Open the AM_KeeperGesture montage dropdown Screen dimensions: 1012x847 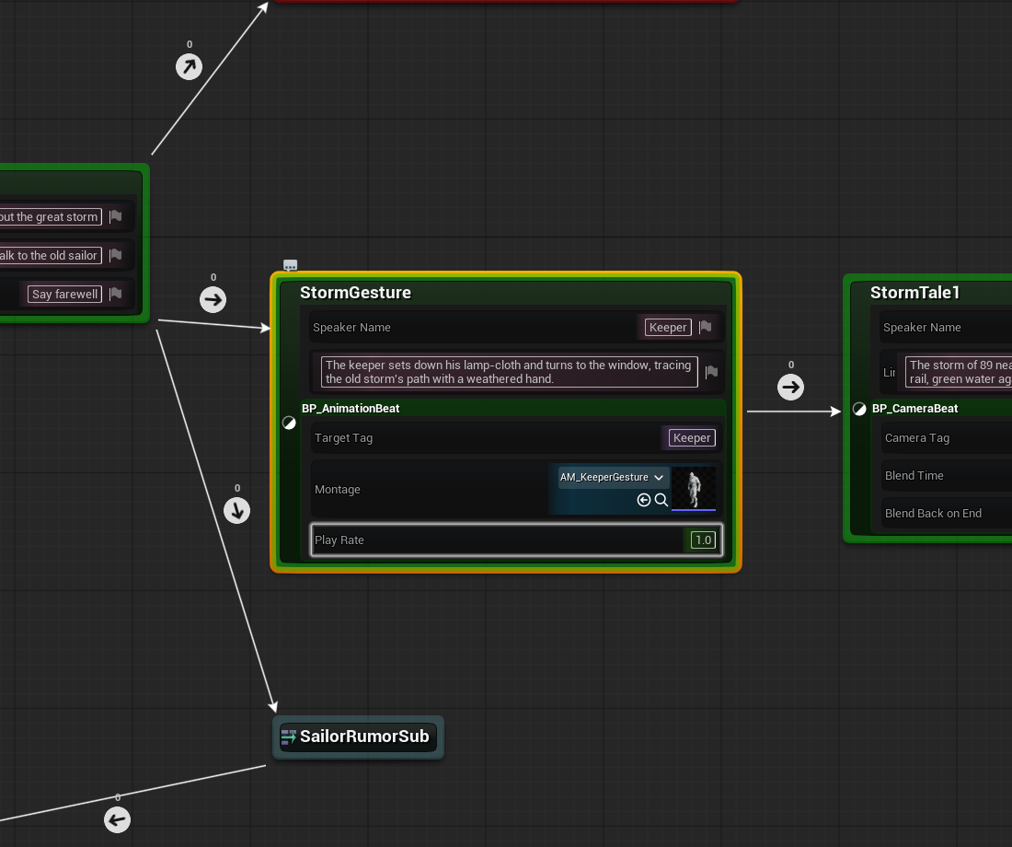tap(612, 478)
